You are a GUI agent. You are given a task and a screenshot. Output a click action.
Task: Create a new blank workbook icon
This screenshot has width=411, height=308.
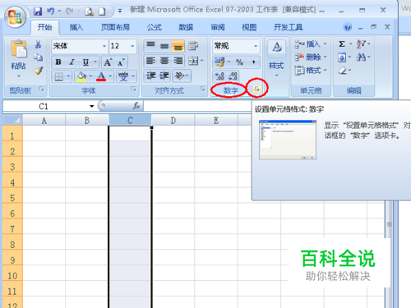coord(102,11)
